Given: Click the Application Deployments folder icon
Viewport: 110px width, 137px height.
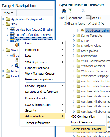Looking at the screenshot, I should coord(8,19).
